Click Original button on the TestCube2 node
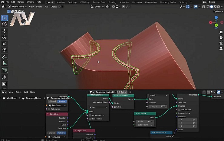The height and width of the screenshot is (141, 224). pos(52,133)
